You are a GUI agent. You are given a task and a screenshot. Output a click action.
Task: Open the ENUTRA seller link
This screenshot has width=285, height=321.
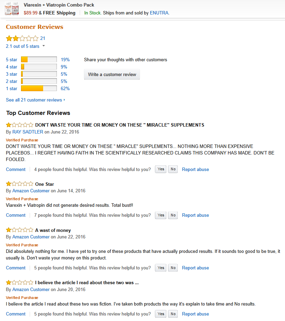click(x=159, y=13)
